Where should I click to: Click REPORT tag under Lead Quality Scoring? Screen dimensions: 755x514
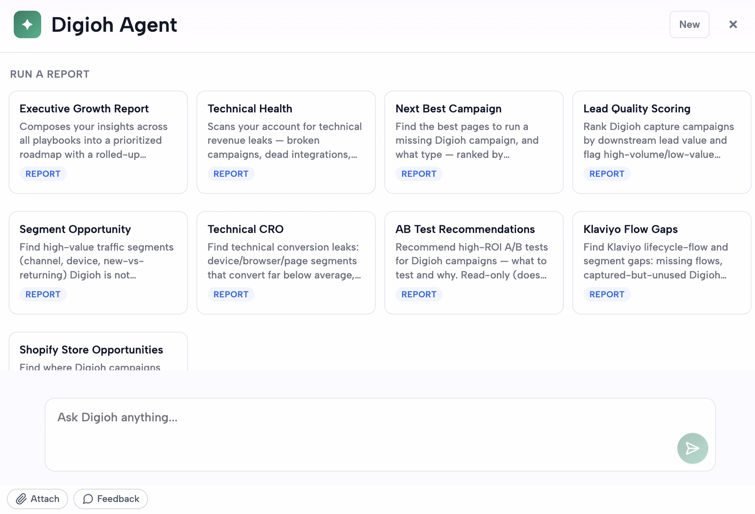click(607, 174)
